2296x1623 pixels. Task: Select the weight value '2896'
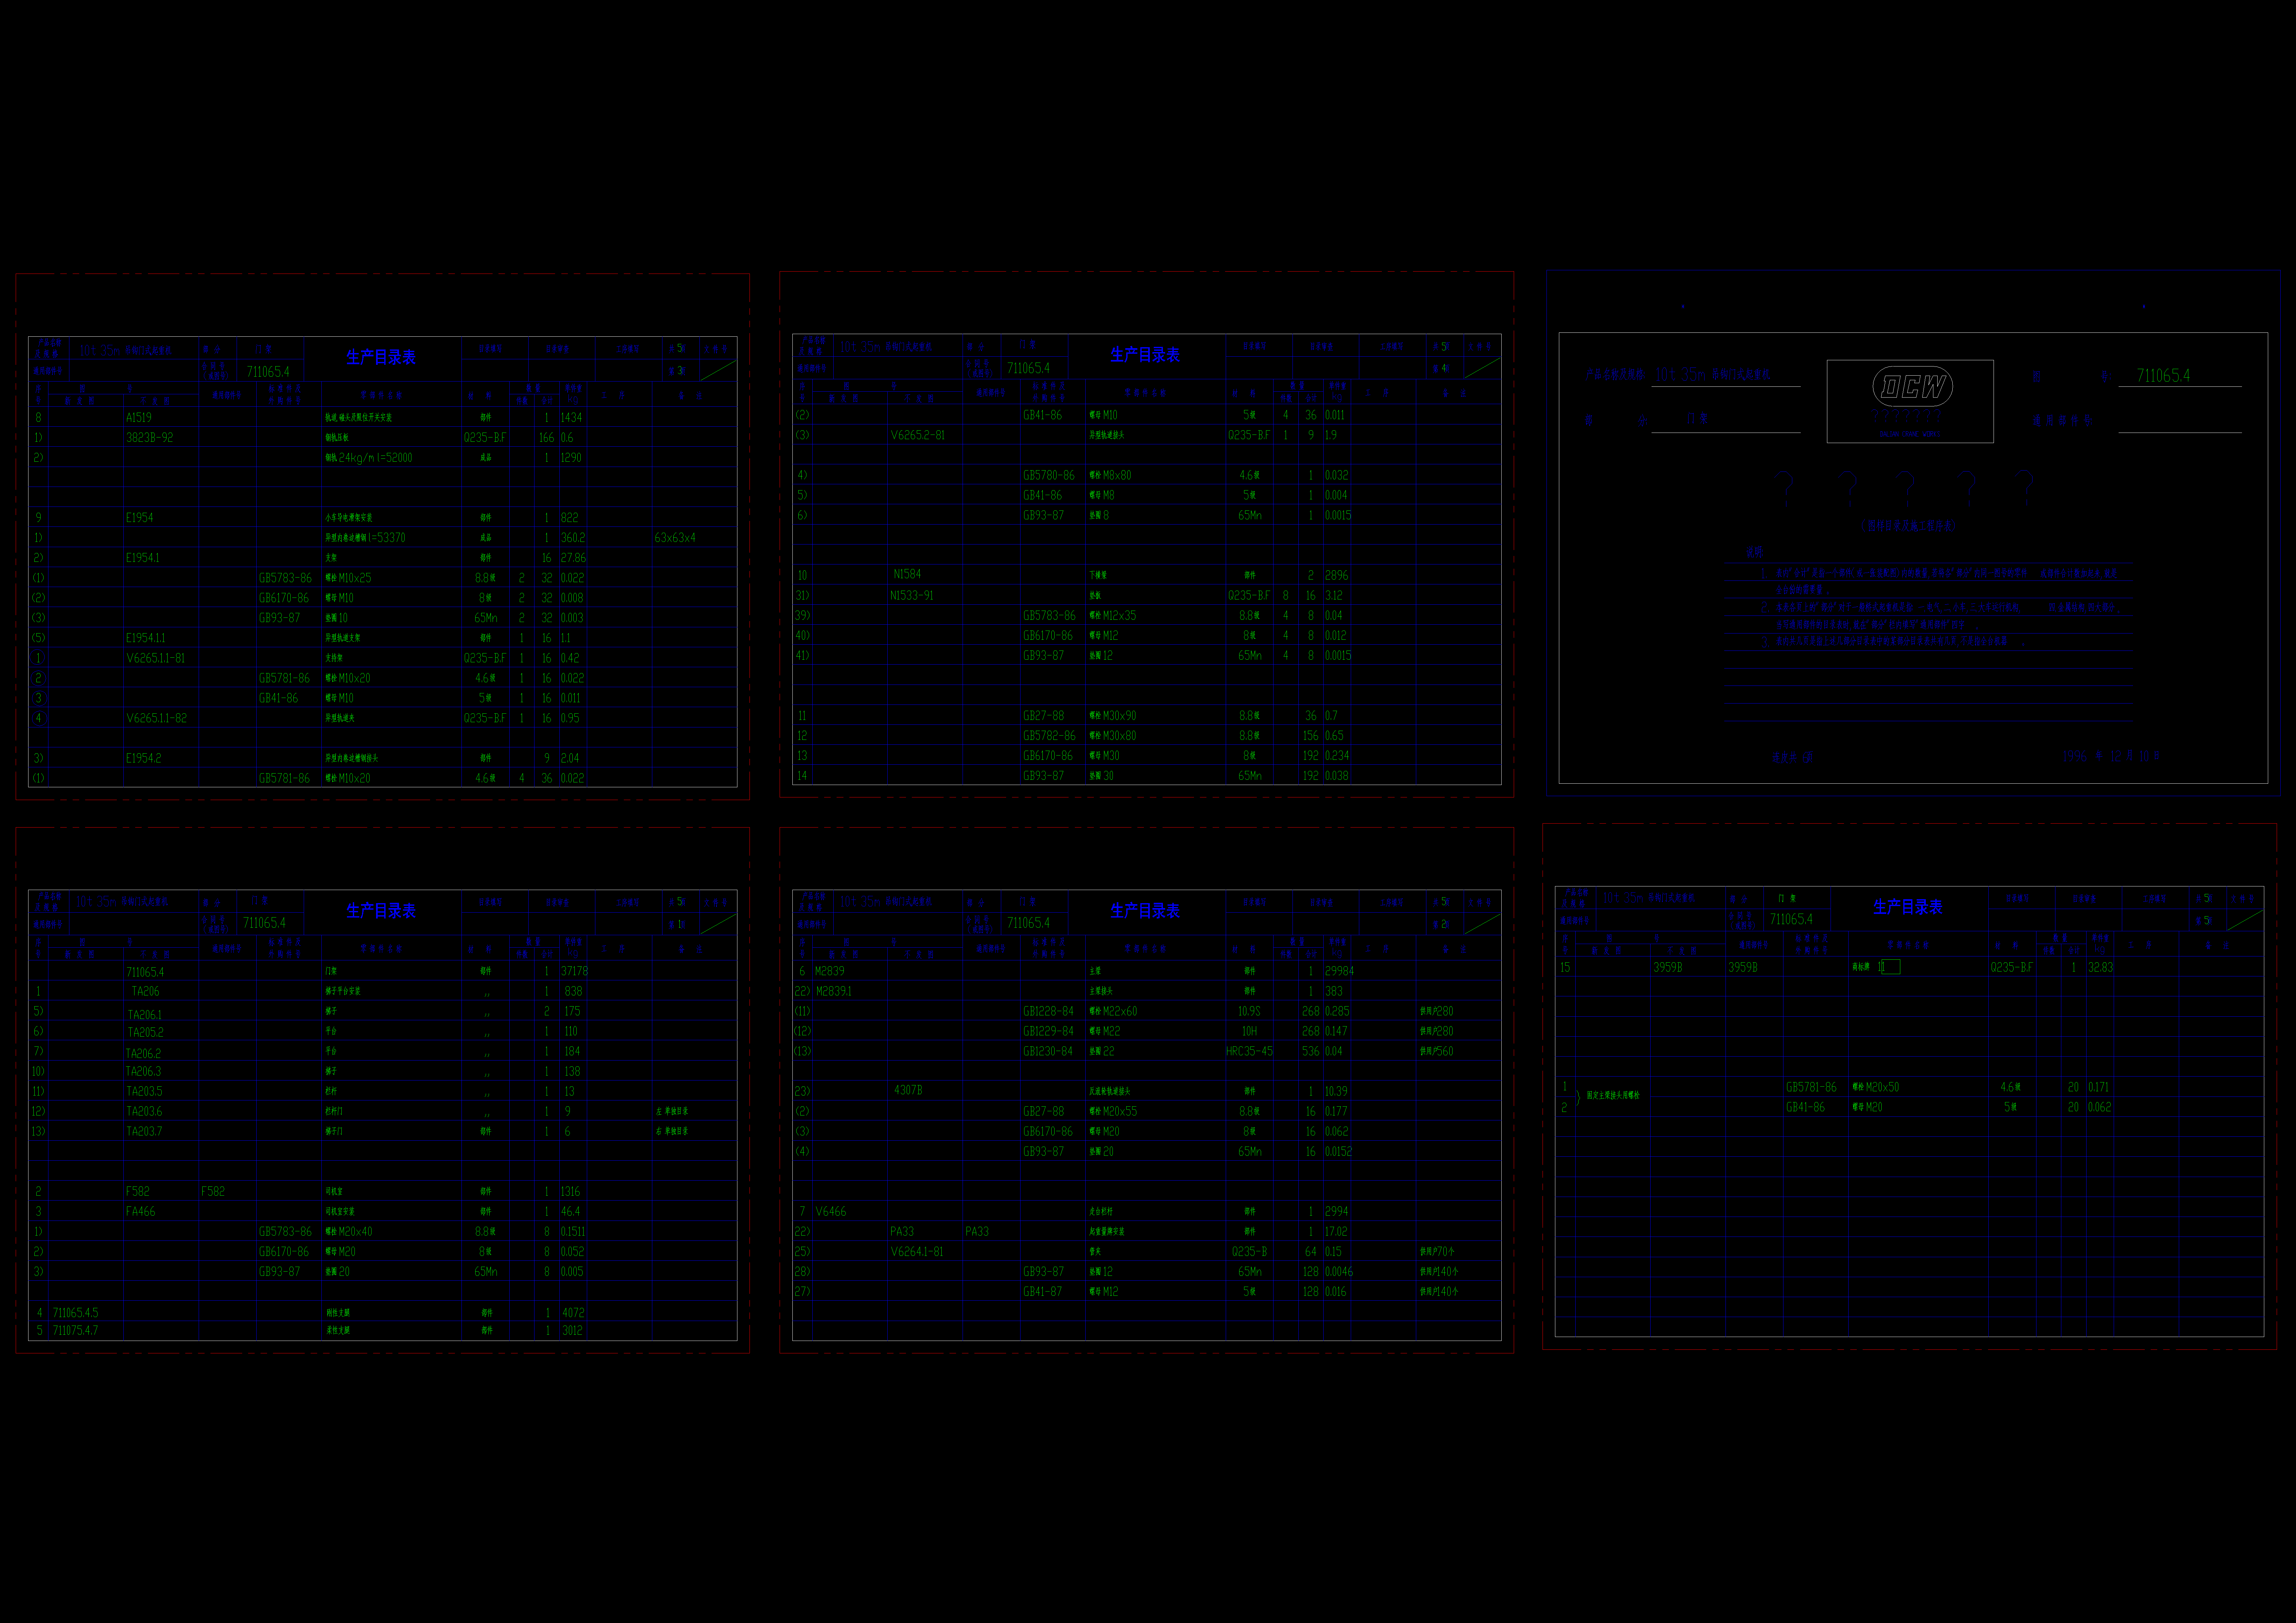pos(1336,575)
